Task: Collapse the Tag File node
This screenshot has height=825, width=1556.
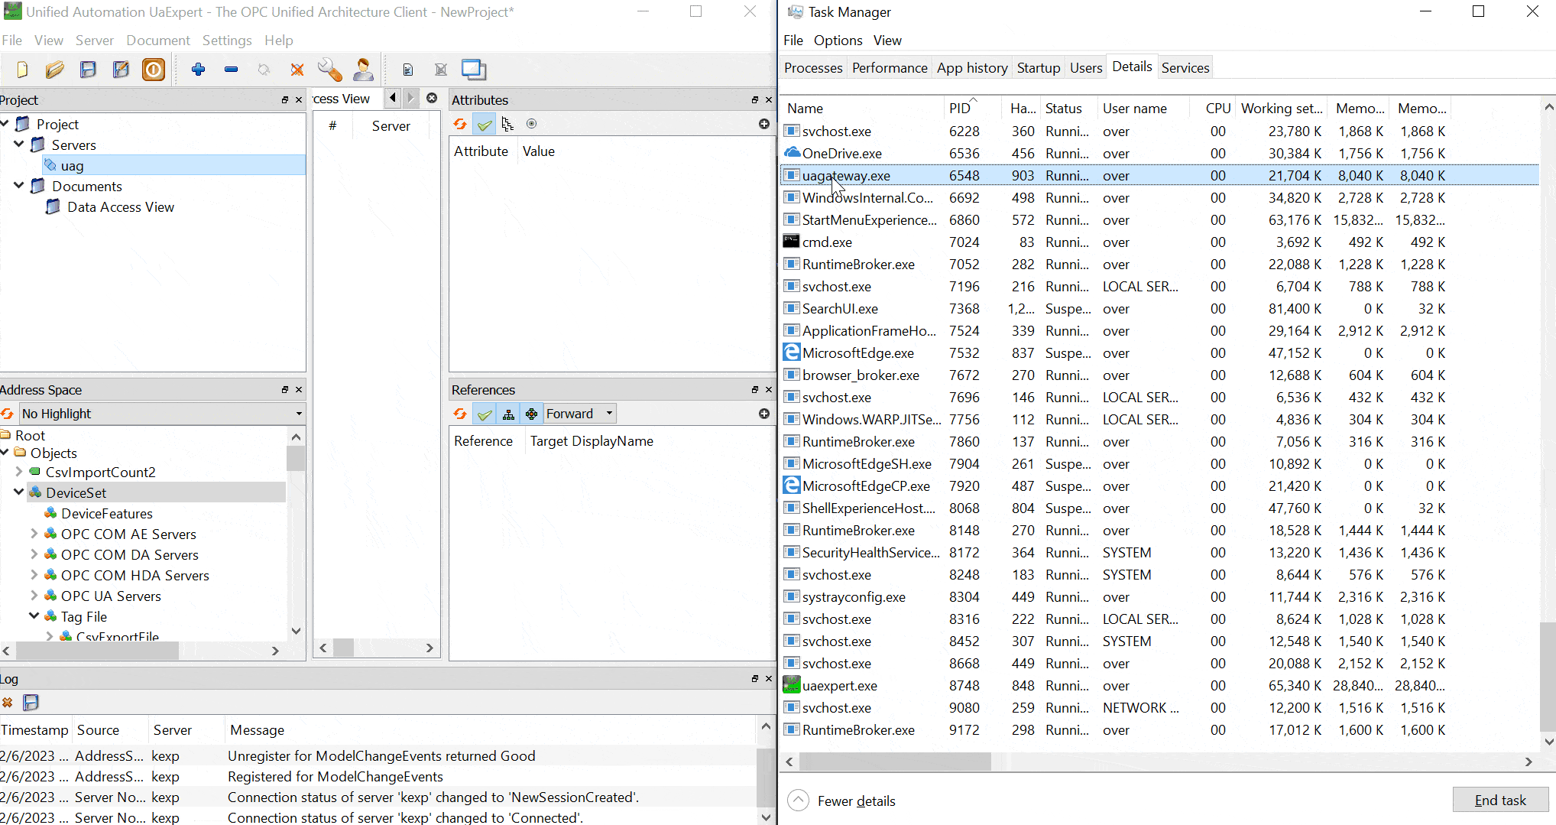Action: click(34, 616)
